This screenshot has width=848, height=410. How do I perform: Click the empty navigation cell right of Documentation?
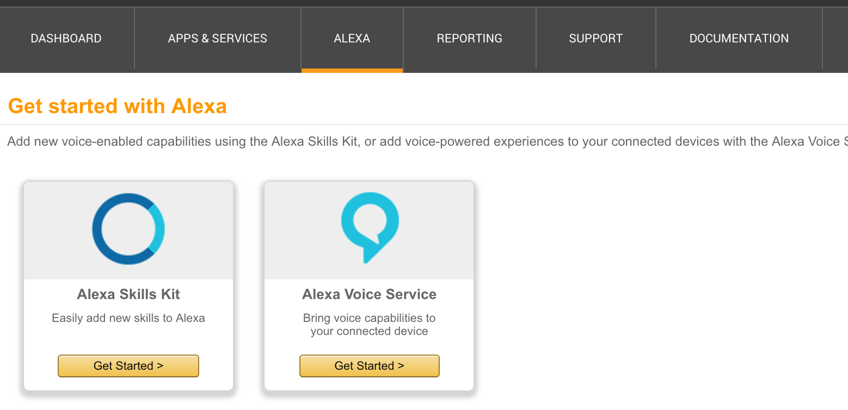coord(835,39)
